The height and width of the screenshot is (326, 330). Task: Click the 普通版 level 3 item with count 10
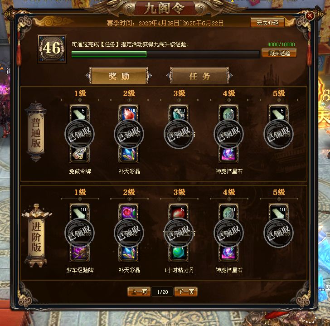[179, 114]
